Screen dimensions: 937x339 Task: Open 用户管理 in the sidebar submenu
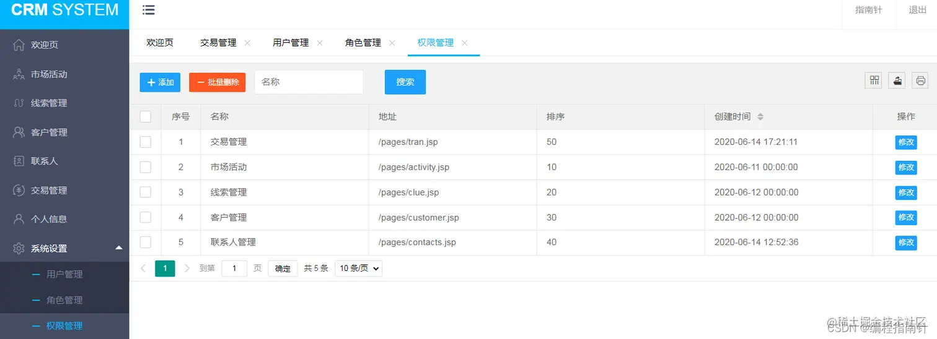(64, 274)
